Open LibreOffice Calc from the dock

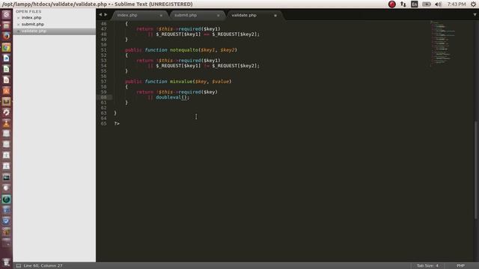[6, 69]
